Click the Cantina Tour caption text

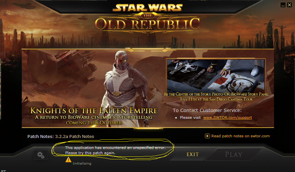(216, 97)
